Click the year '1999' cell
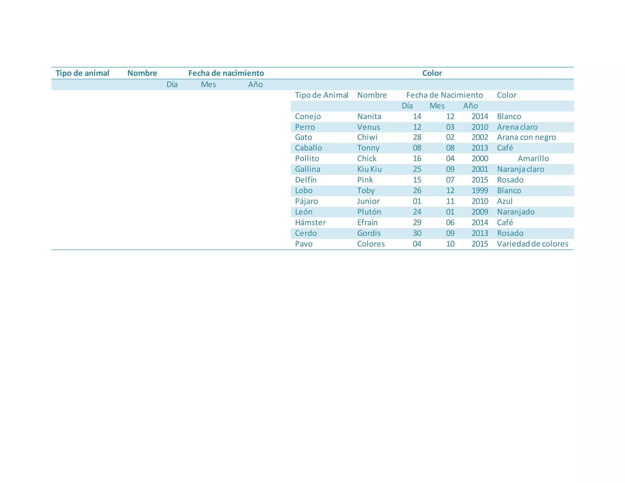This screenshot has height=483, width=625. click(x=479, y=191)
